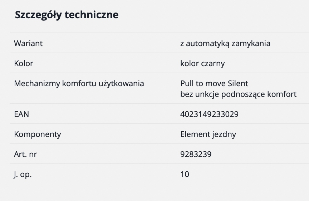Select the EAN number 4023149233029
Screen dimensions: 309x201
209,114
